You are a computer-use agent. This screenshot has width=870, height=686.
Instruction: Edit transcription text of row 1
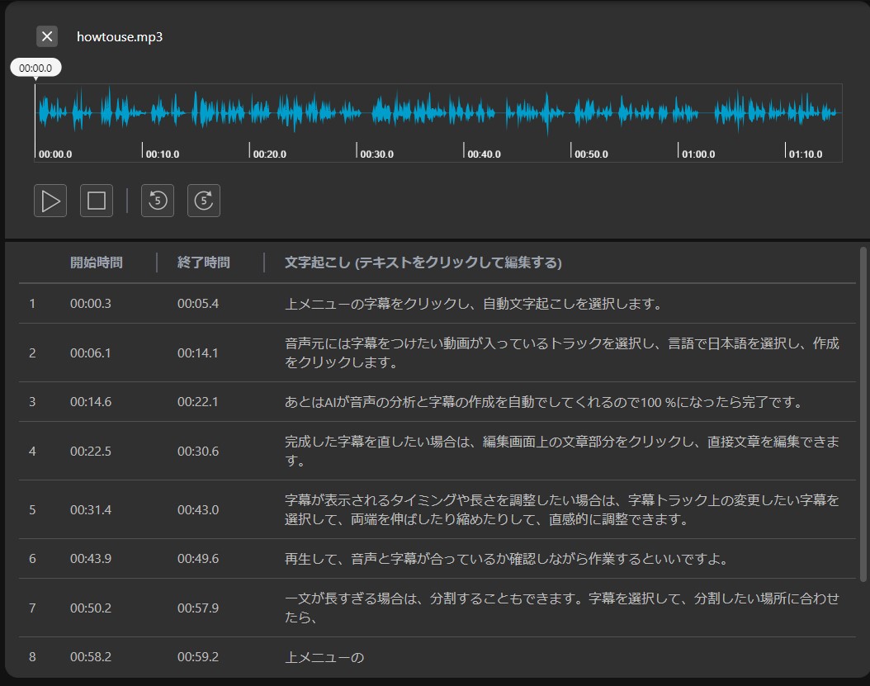tap(474, 304)
